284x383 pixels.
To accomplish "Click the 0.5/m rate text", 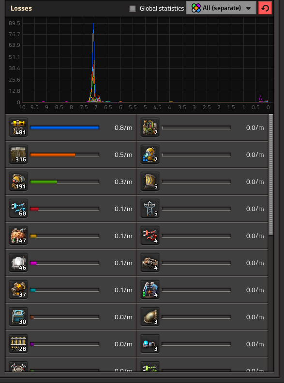I will point(123,155).
